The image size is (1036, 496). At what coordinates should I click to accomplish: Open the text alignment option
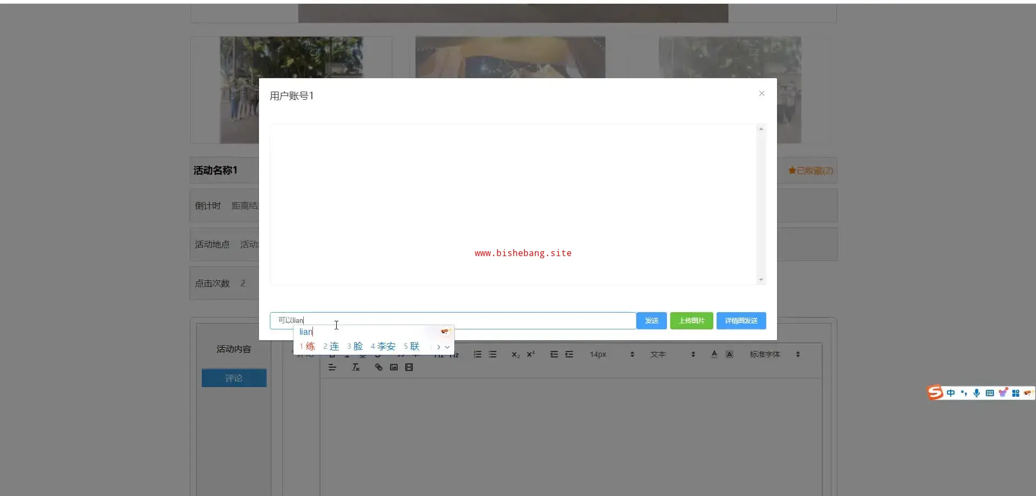[332, 367]
